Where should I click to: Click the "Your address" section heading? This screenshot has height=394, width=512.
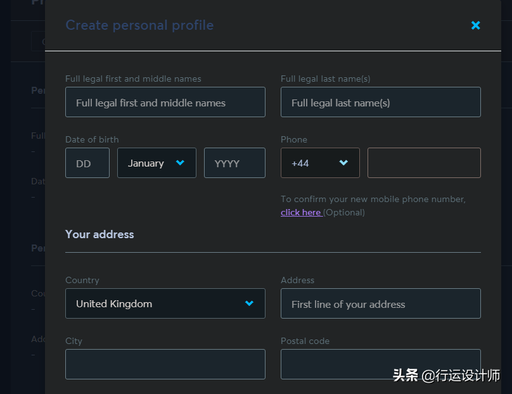(99, 234)
